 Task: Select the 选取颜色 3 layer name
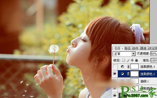tap(148, 67)
